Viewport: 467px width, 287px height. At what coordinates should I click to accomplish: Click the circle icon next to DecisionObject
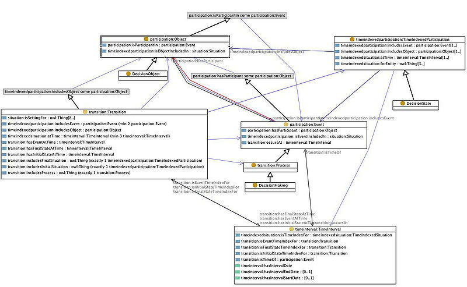[128, 74]
